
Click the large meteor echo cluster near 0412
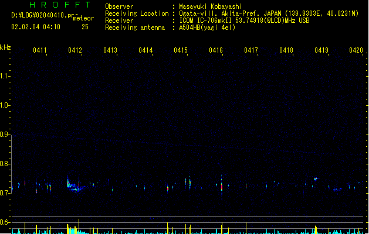[x=74, y=185]
